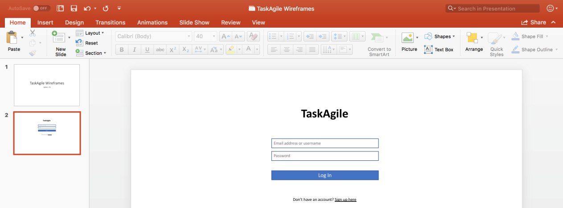The width and height of the screenshot is (563, 208).
Task: Click the Format Painter brush icon
Action: coord(33,53)
